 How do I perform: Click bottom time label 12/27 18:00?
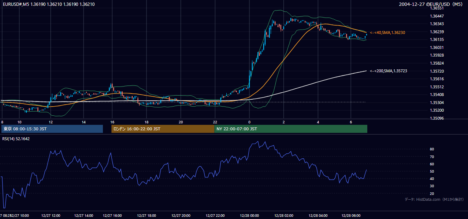[x=146, y=215]
